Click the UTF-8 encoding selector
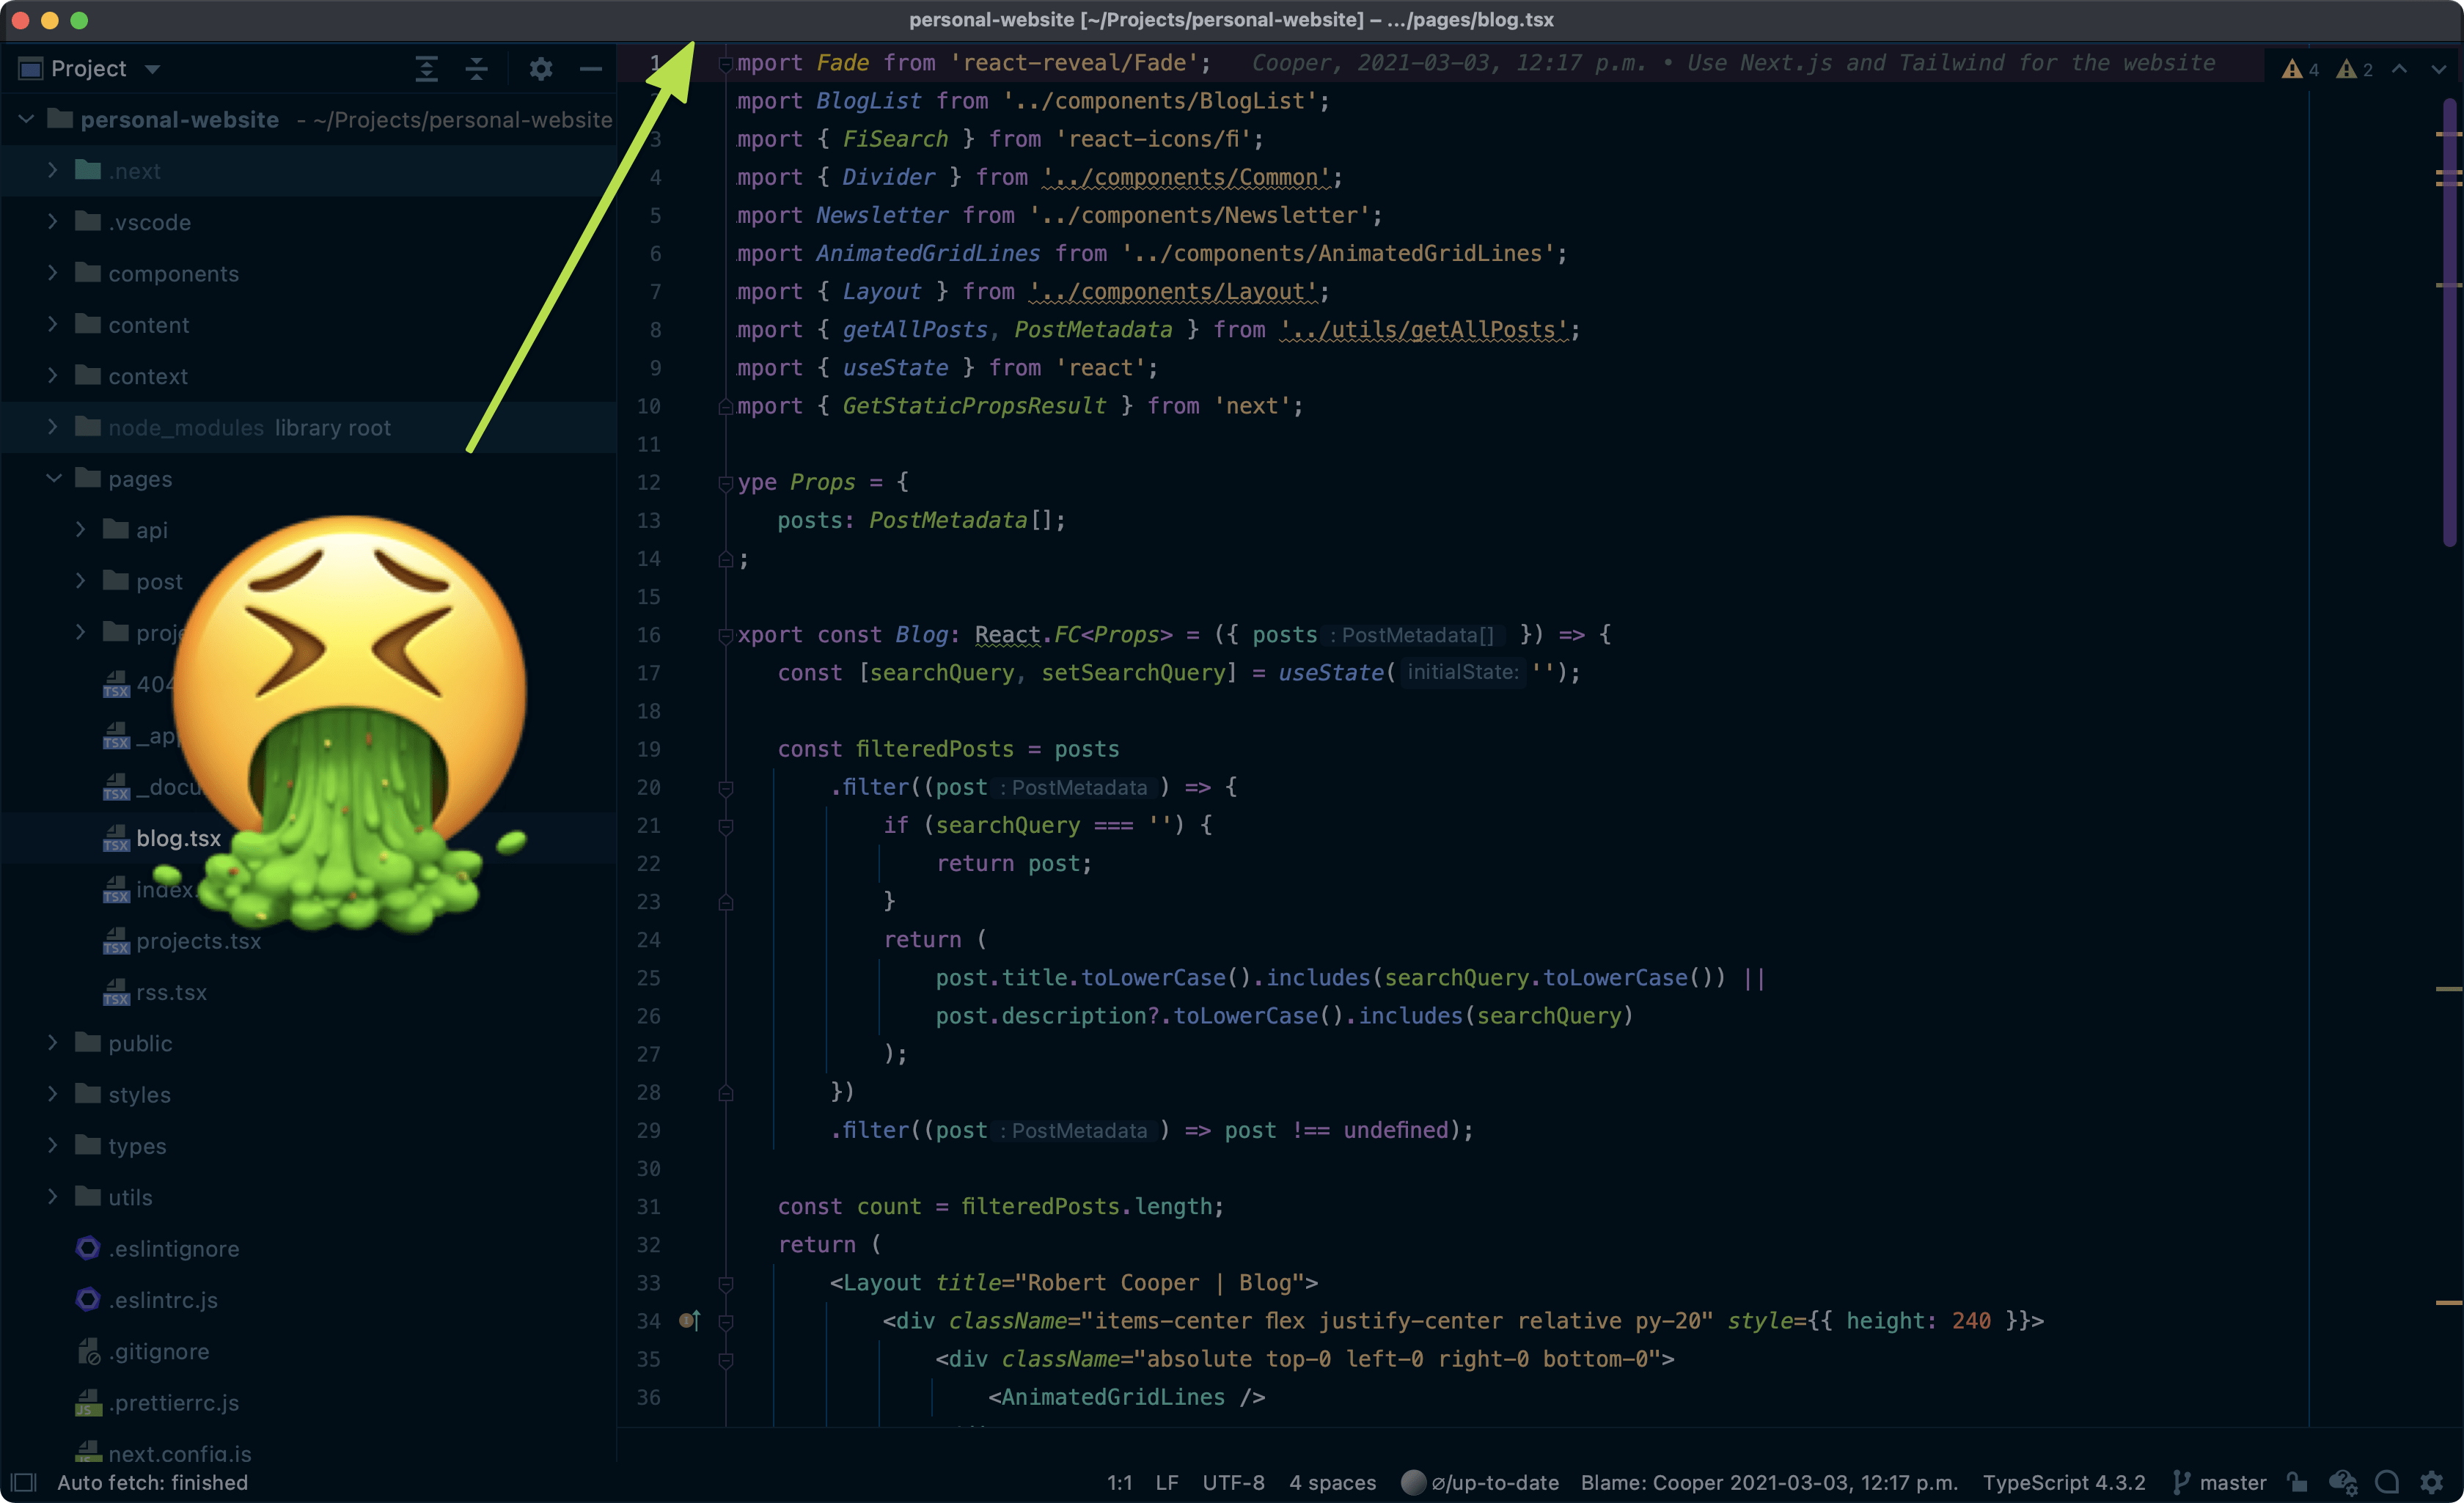This screenshot has height=1503, width=2464. [1233, 1482]
